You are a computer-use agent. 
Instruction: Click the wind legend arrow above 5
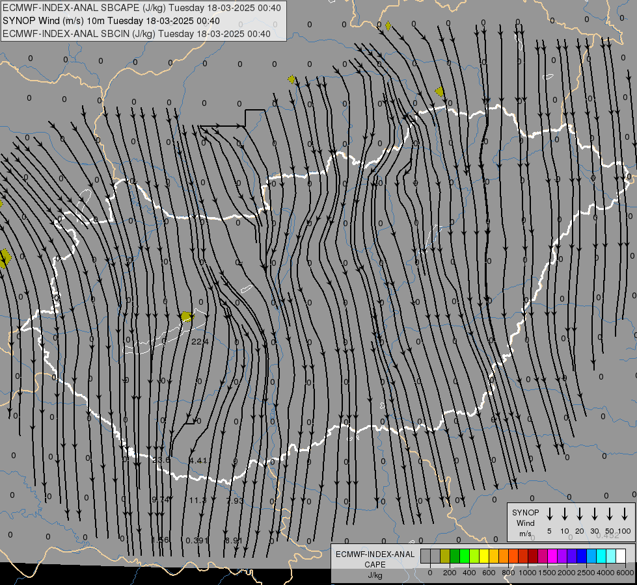(x=549, y=513)
